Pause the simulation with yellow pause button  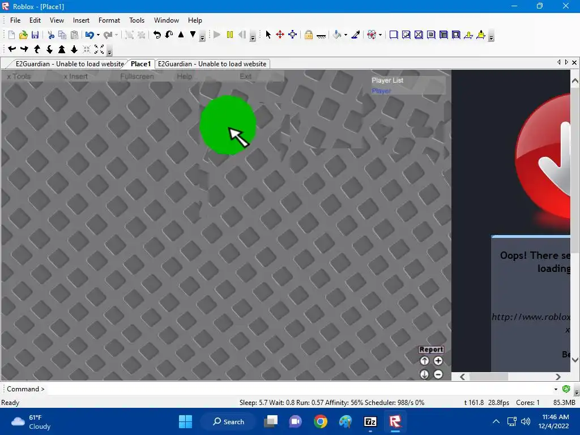coord(230,35)
